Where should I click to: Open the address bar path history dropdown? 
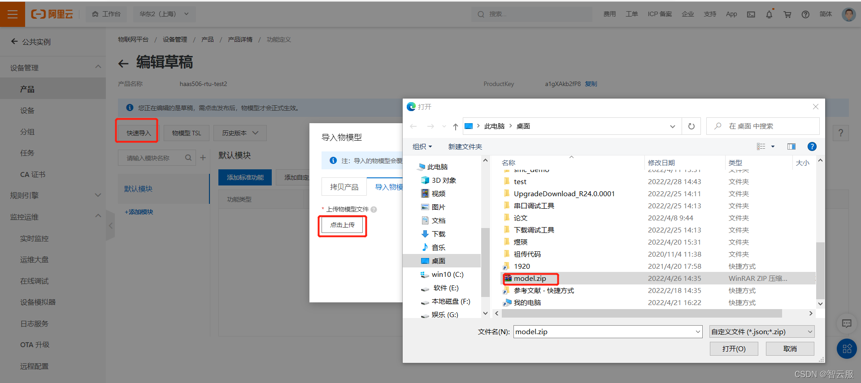(672, 126)
